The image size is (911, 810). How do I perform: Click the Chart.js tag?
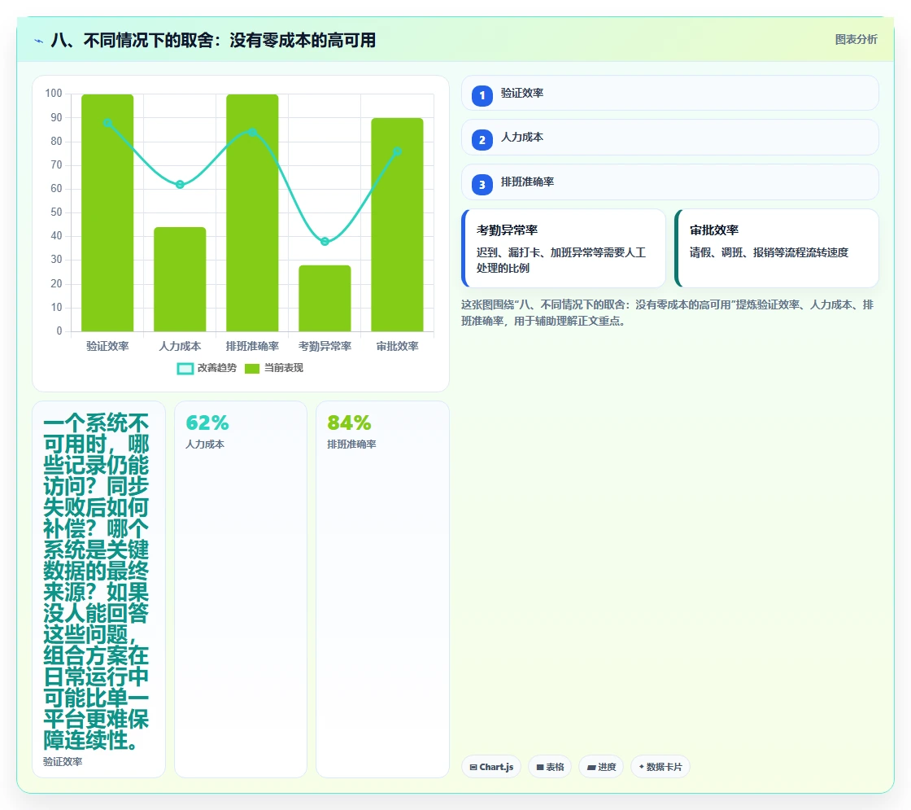[x=491, y=767]
